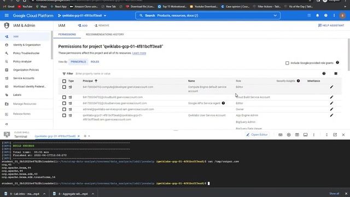Open the Google Cloud navigation hamburger menu
Viewport: 350px width, 197px height.
tap(7, 15)
